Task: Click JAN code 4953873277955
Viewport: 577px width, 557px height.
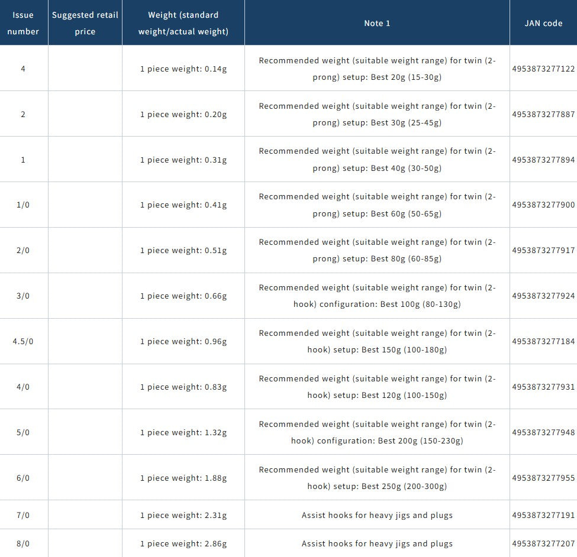Action: pos(543,478)
